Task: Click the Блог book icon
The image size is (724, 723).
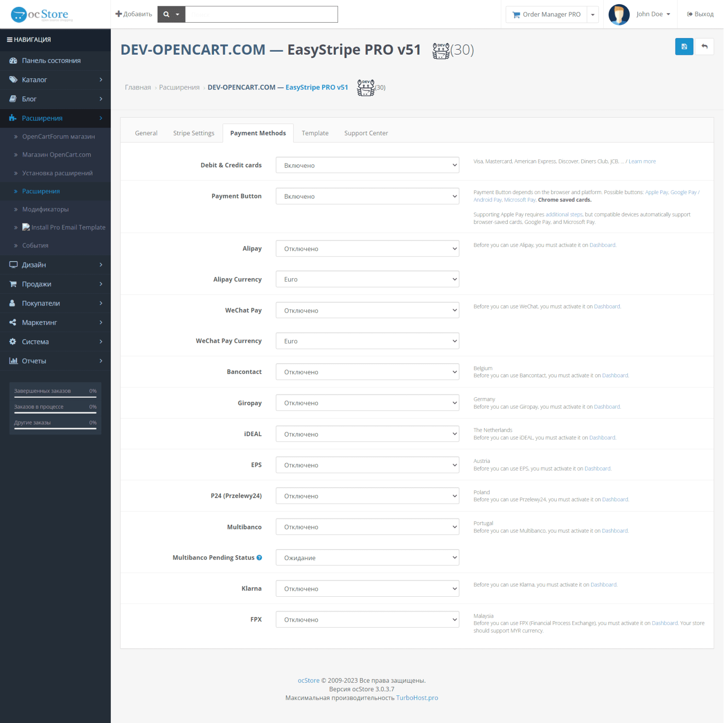Action: [13, 99]
